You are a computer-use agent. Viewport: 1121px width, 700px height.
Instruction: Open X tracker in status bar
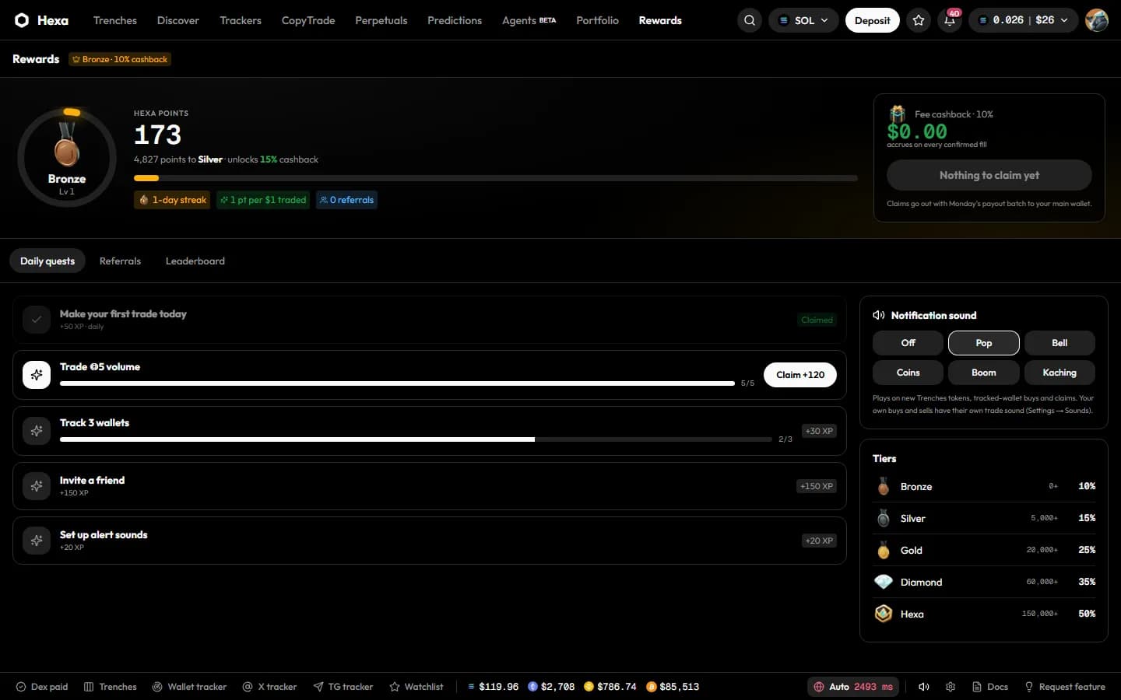(269, 687)
